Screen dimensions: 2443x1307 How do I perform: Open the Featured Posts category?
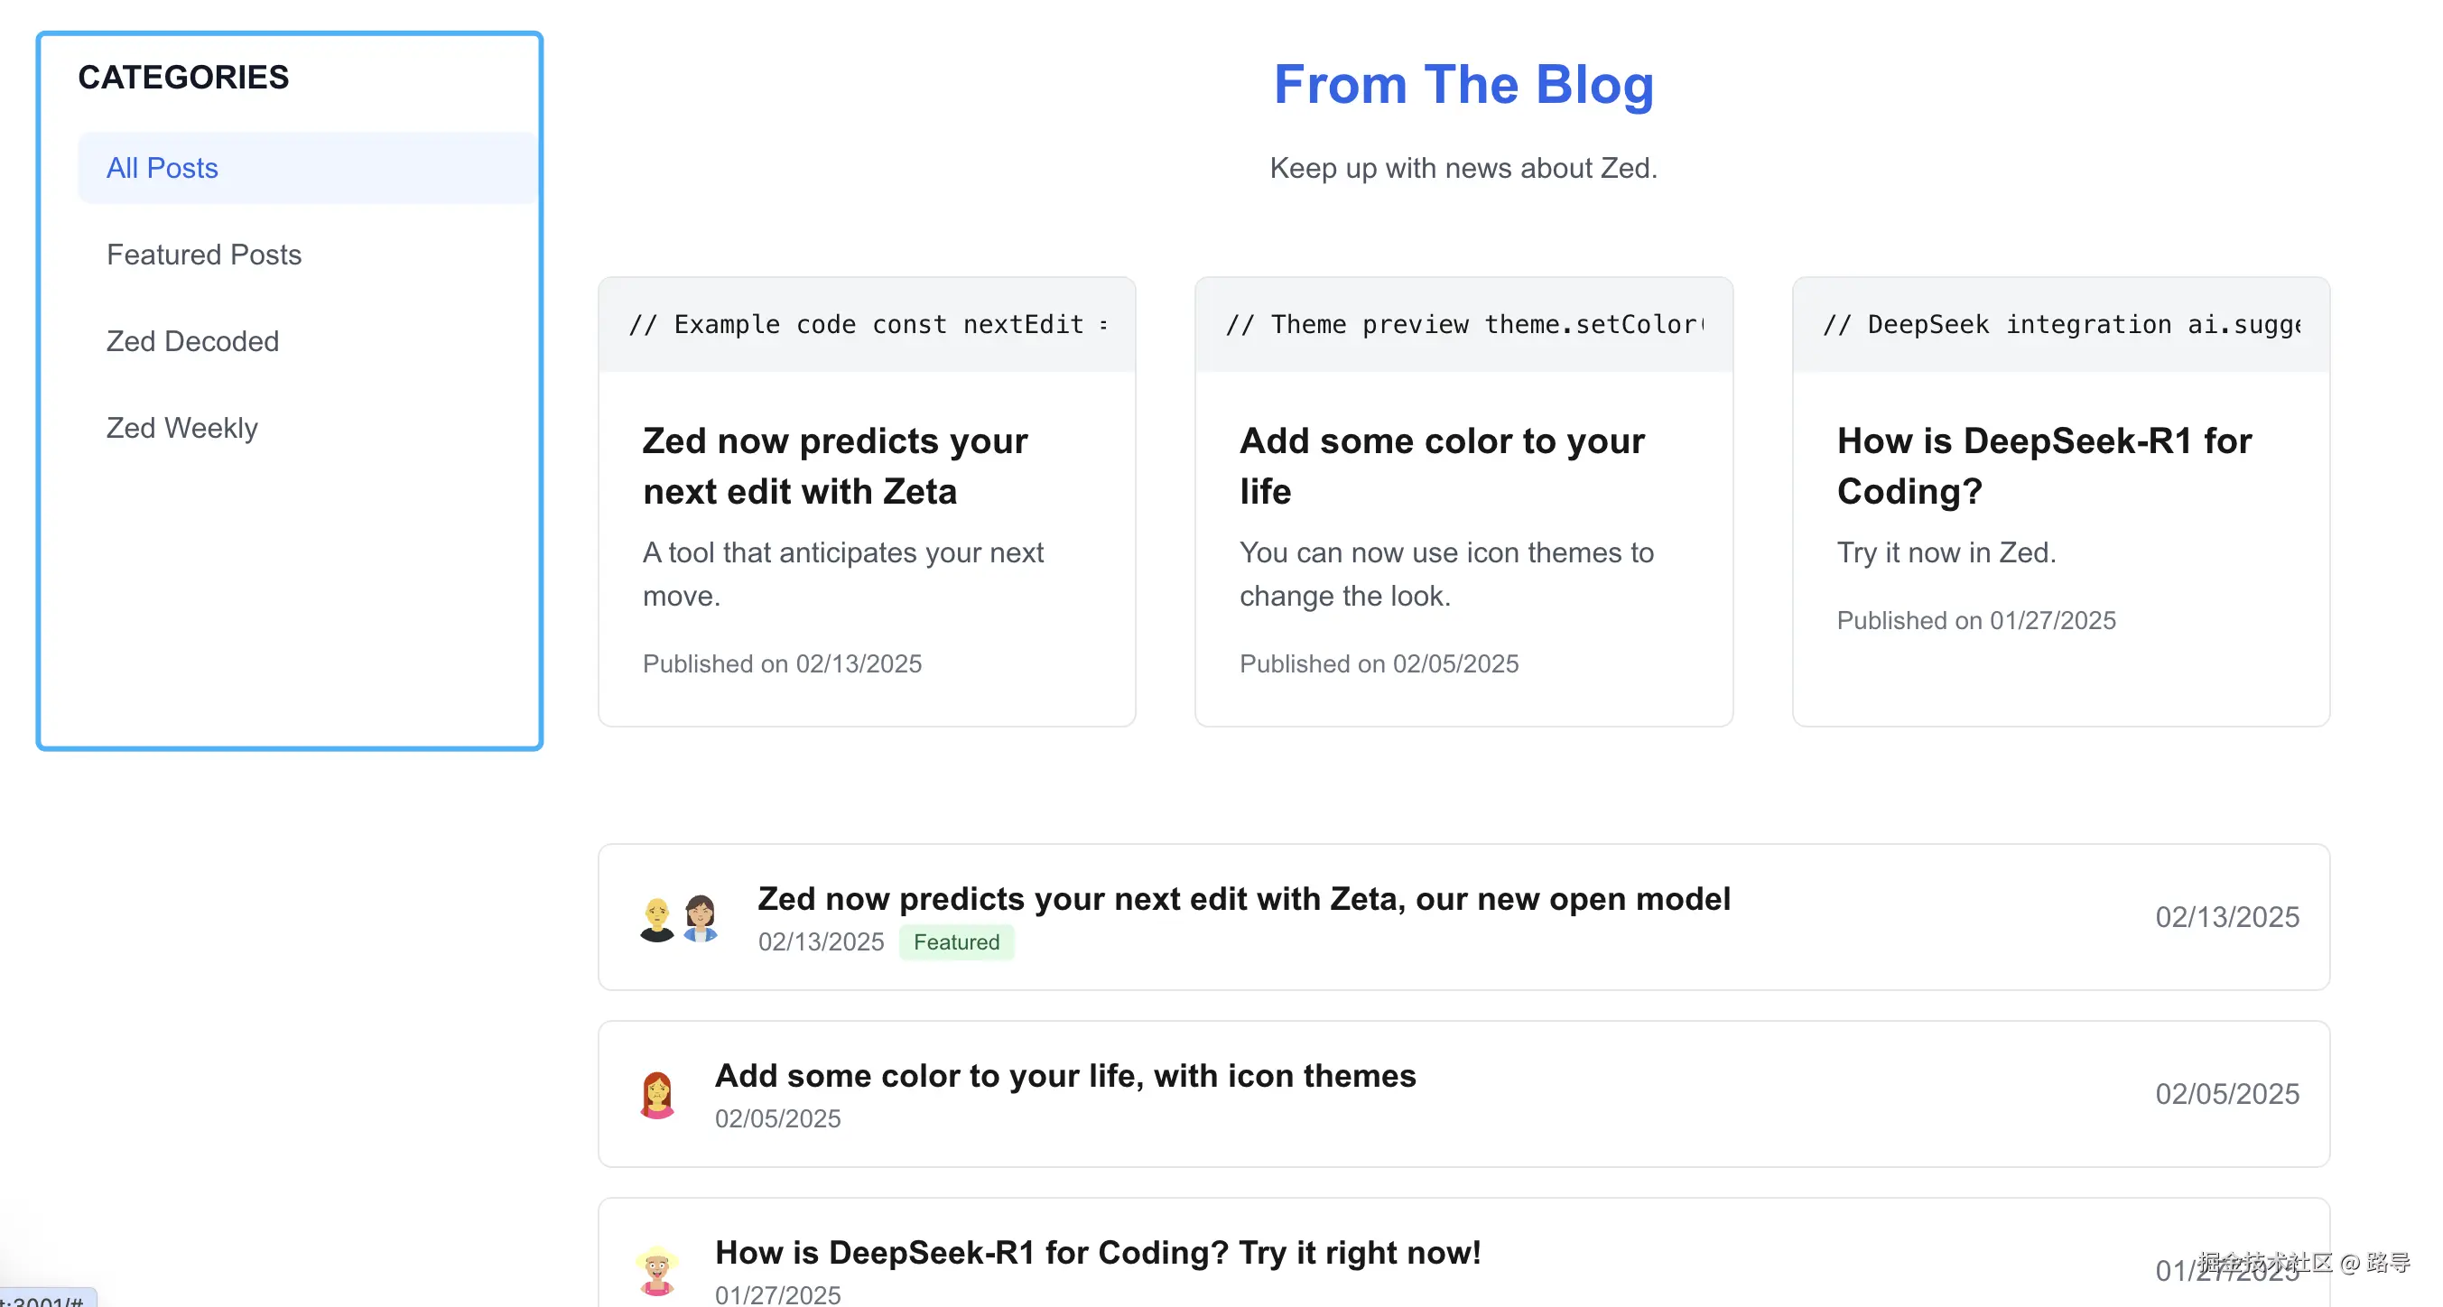pyautogui.click(x=204, y=255)
